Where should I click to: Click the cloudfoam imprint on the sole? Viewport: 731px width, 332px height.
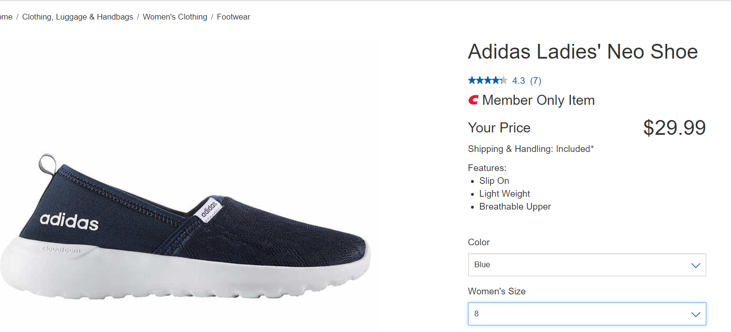point(61,249)
